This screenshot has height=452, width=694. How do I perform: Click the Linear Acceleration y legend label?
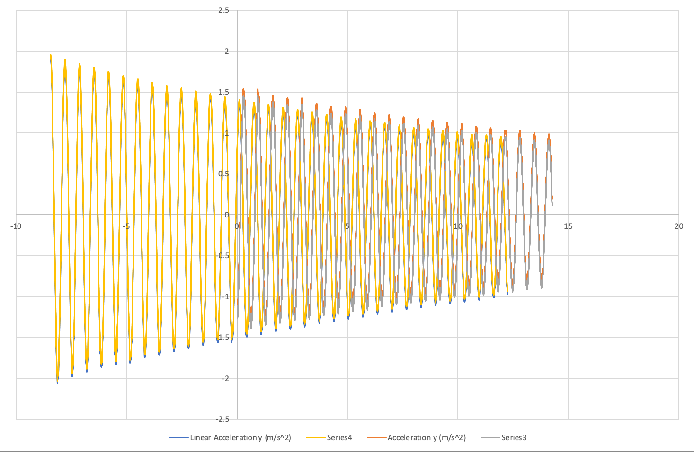point(240,438)
